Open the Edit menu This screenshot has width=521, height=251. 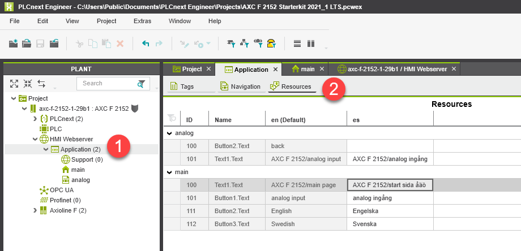42,21
